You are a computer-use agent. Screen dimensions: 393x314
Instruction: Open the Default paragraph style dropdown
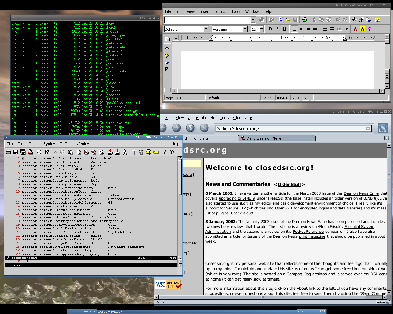(206, 29)
